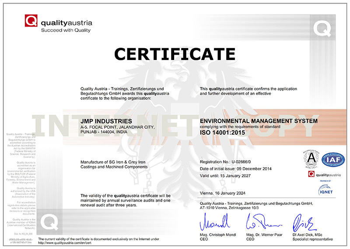The width and height of the screenshot is (350, 249).
Task: Click small qualityaustria logo above IQNET
Action: tap(324, 175)
